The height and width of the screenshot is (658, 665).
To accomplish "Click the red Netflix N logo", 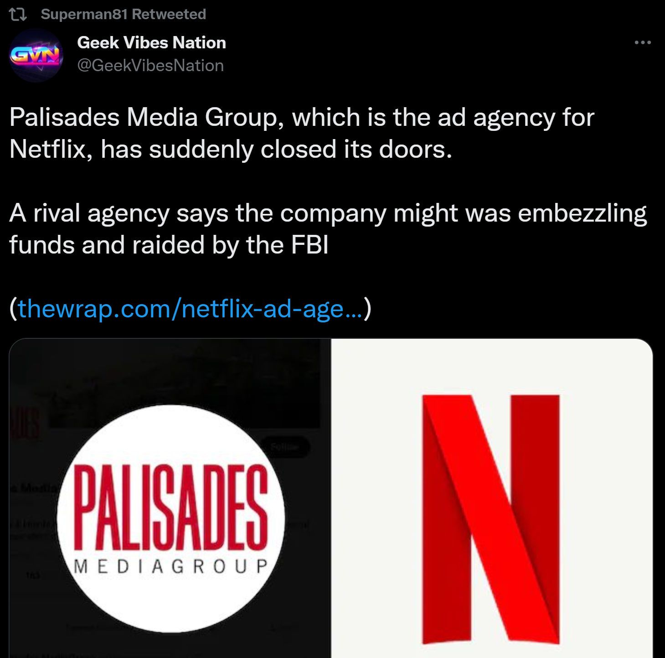I will tap(491, 519).
